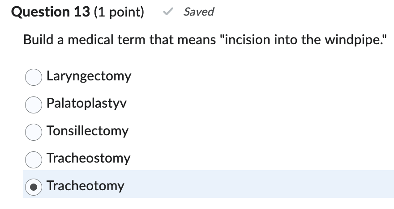Image resolution: width=394 pixels, height=209 pixels.
Task: Click the filled Tracheotomy radio button
Action: (34, 186)
